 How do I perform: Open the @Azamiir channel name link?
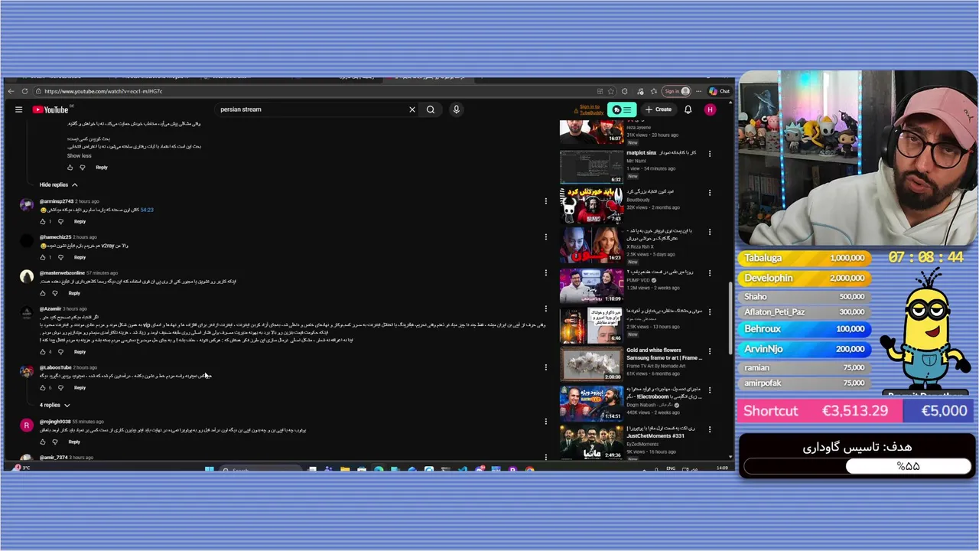pyautogui.click(x=50, y=309)
